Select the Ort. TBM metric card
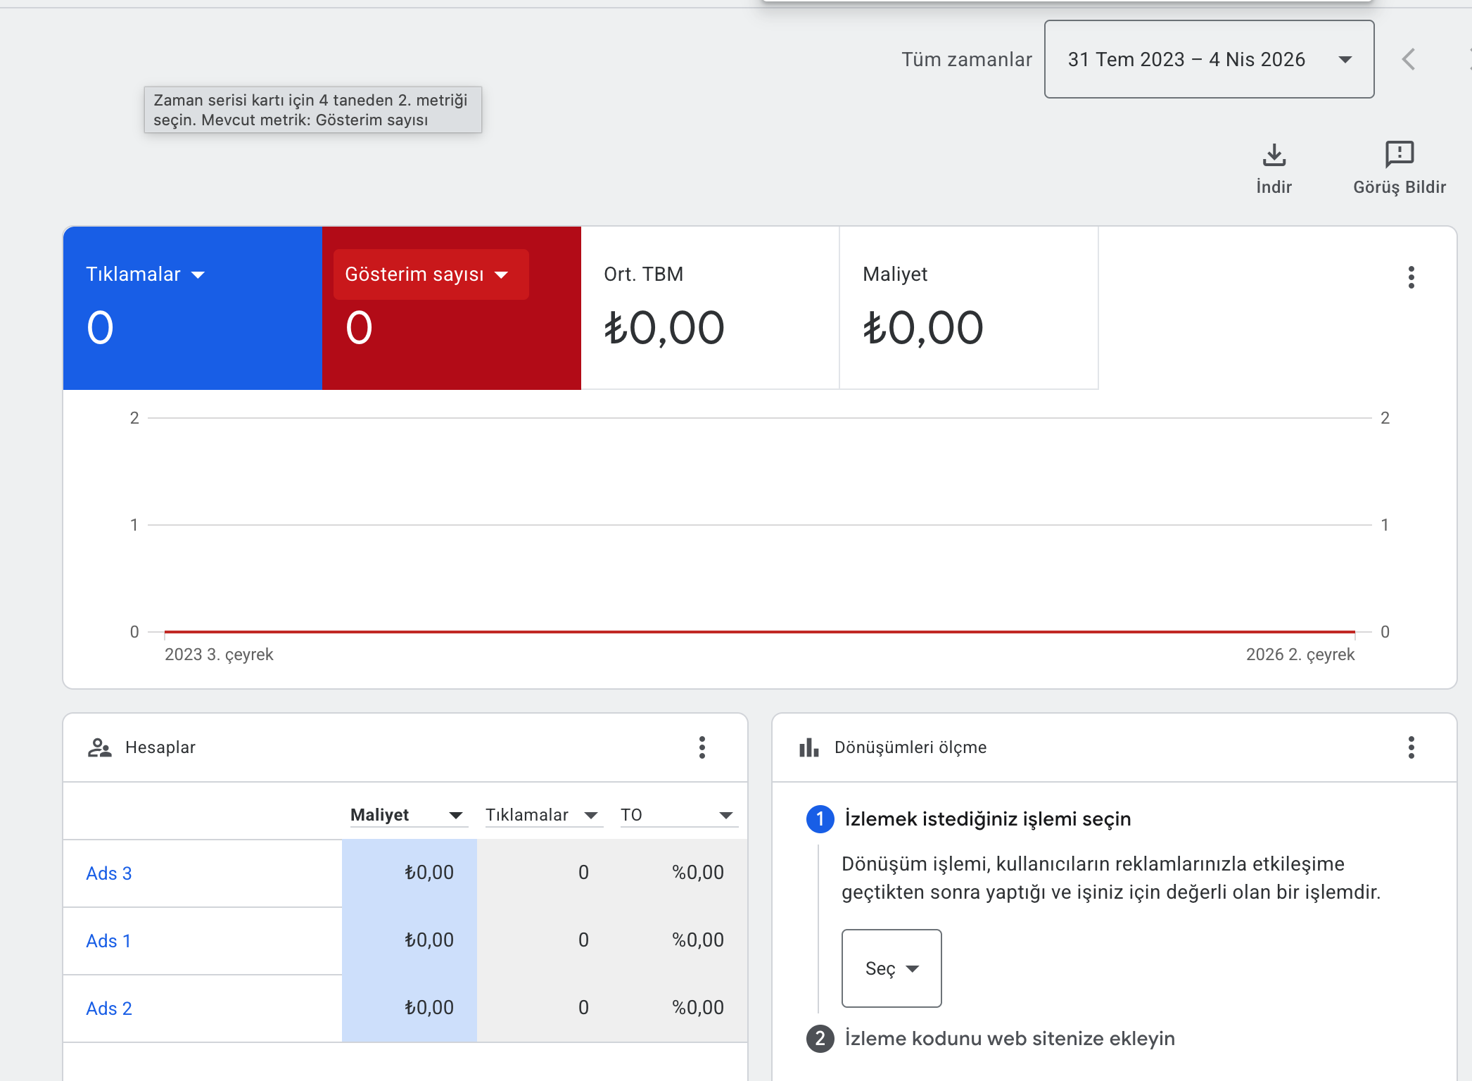The height and width of the screenshot is (1081, 1472). pos(710,308)
